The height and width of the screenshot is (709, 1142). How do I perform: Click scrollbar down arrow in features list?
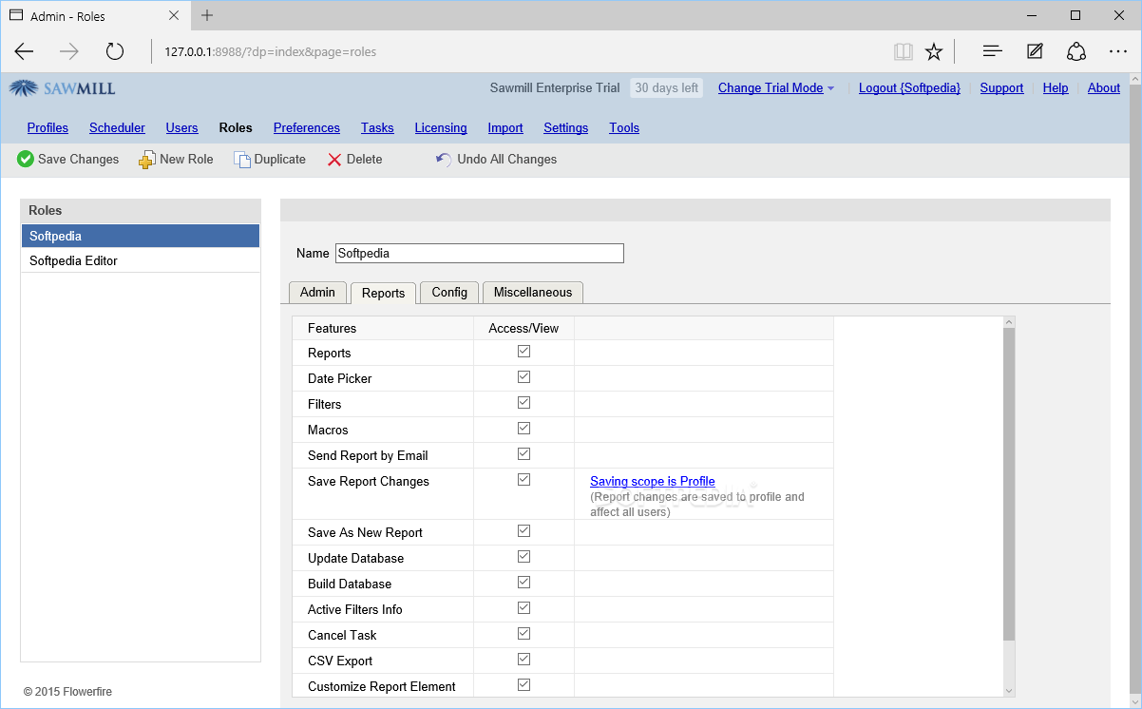[1009, 691]
